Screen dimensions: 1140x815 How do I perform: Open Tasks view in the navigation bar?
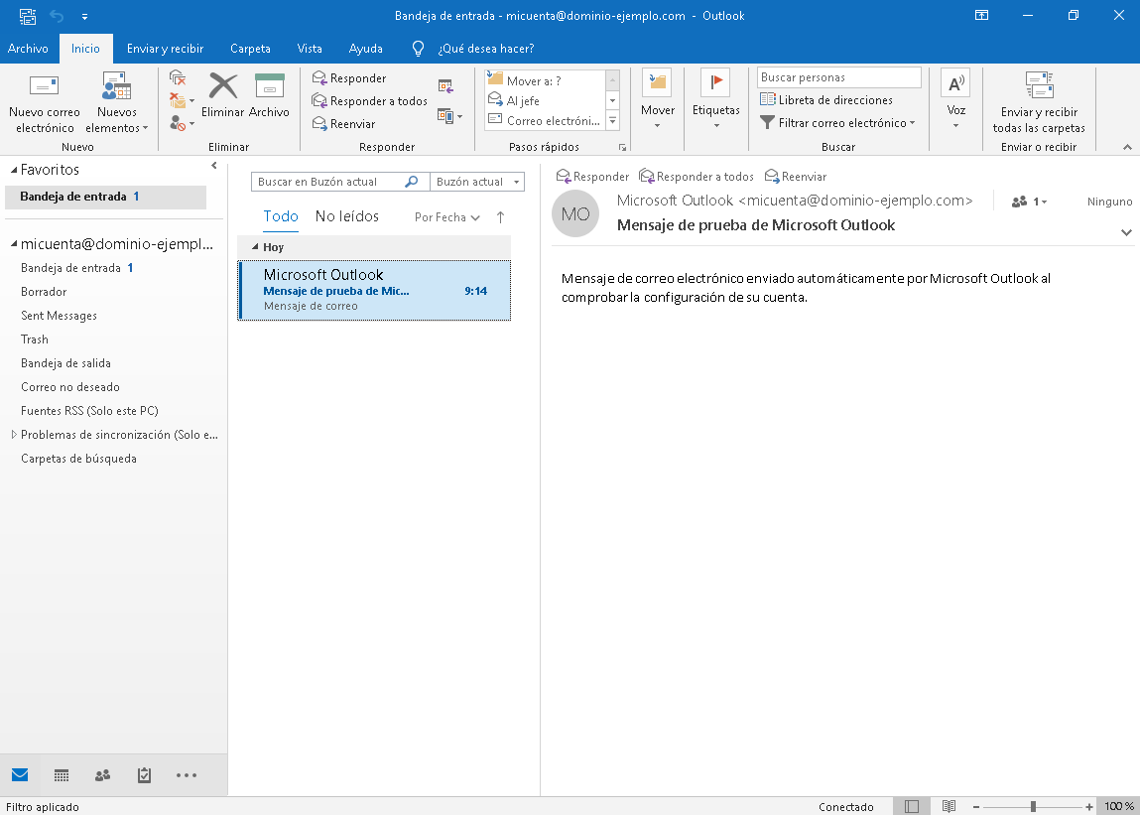click(x=144, y=775)
